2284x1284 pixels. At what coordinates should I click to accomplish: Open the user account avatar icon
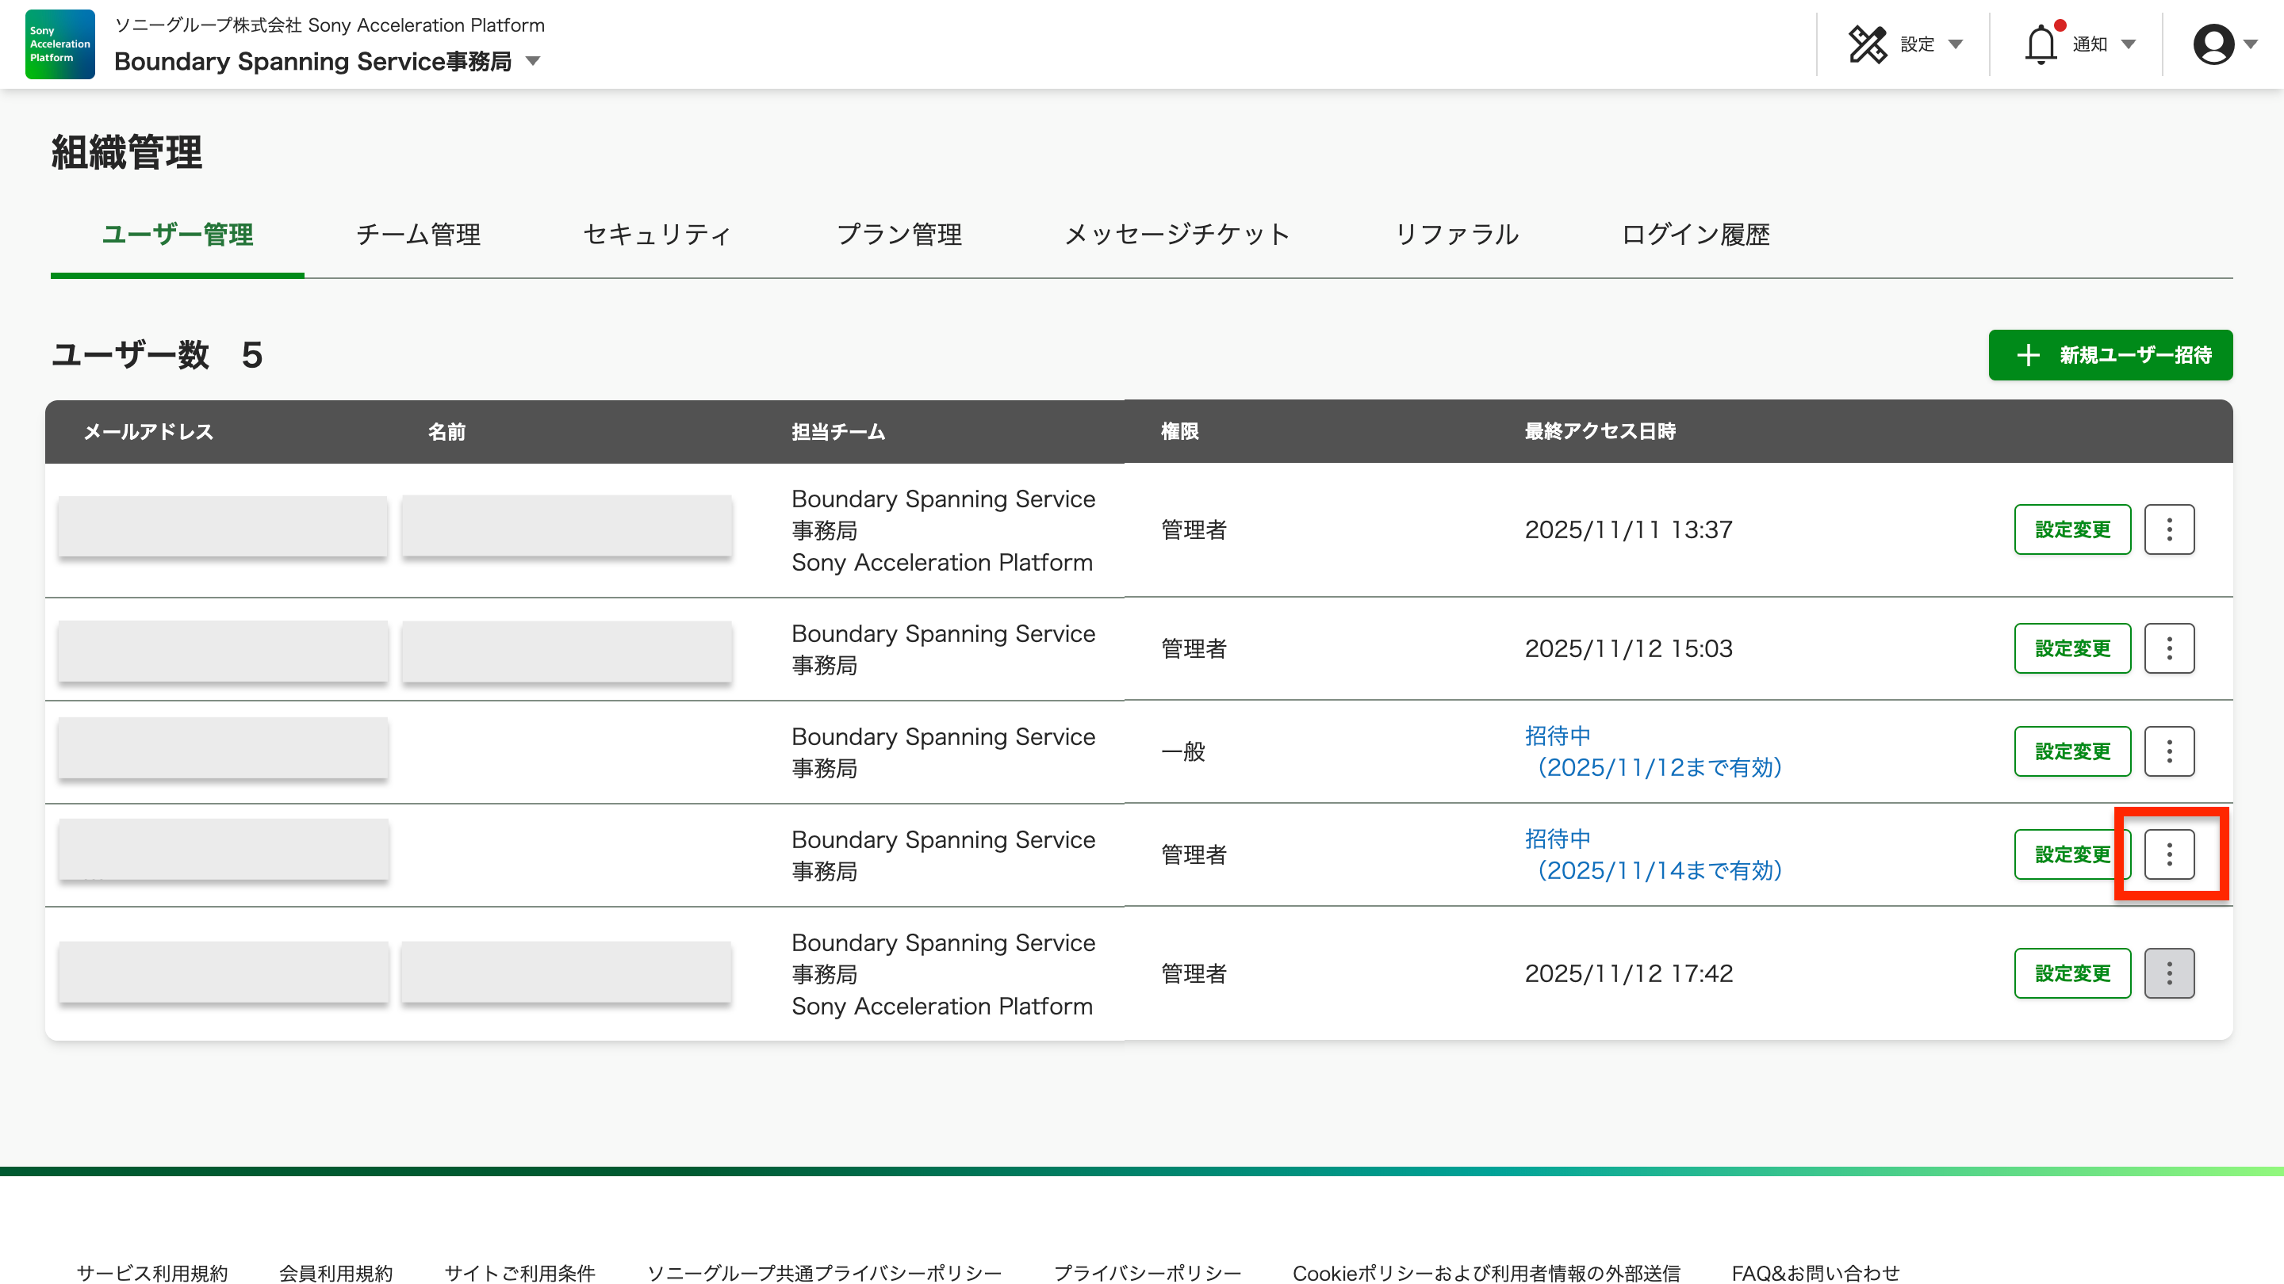[x=2213, y=44]
